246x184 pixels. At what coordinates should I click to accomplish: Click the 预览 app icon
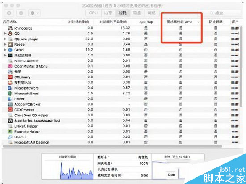10,72
